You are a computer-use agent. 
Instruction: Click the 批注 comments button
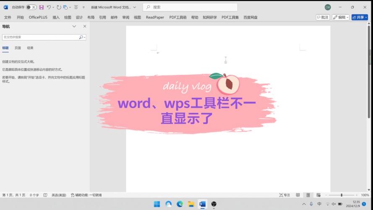pos(323,17)
